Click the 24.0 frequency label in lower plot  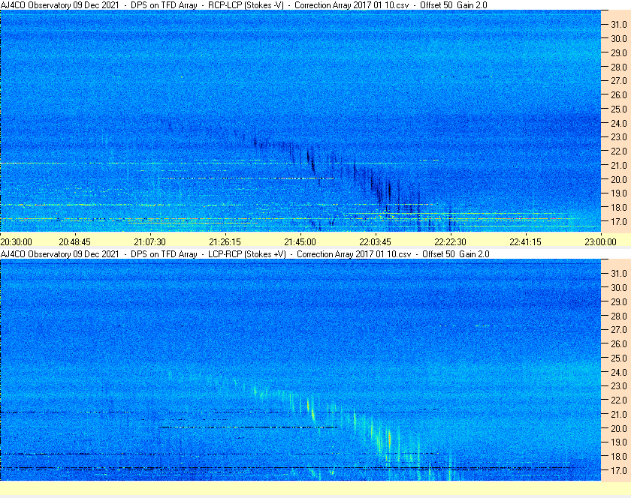(619, 372)
